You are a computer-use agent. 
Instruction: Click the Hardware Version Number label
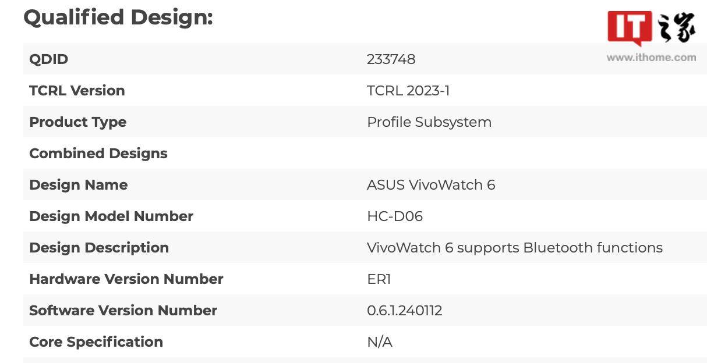pos(126,279)
